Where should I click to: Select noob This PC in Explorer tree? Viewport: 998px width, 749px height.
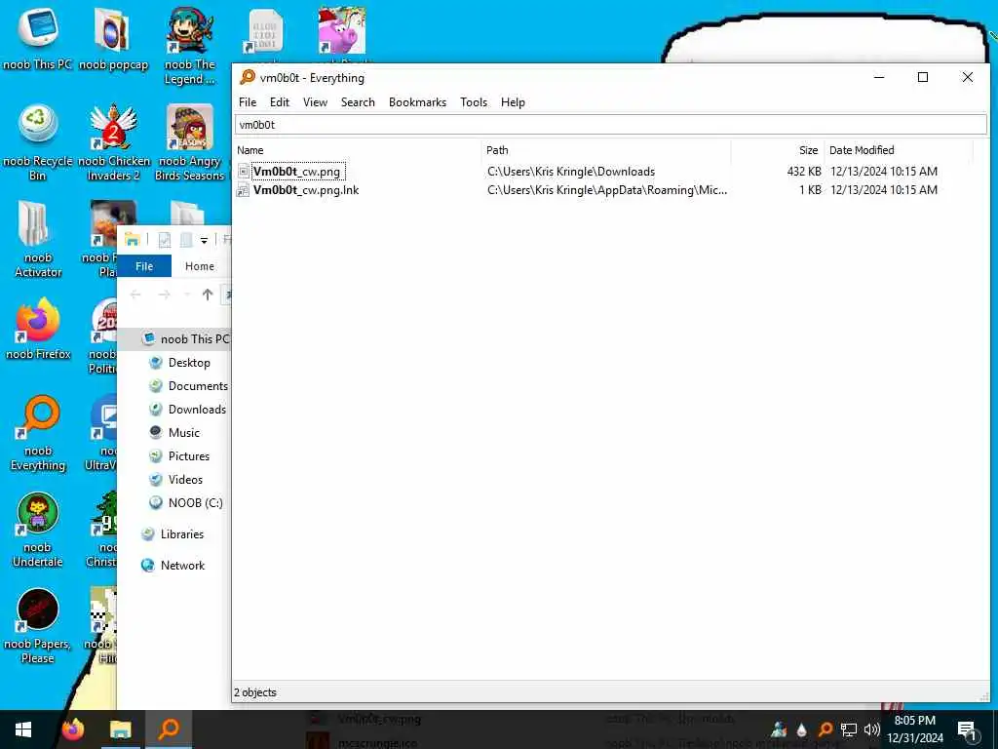click(184, 338)
